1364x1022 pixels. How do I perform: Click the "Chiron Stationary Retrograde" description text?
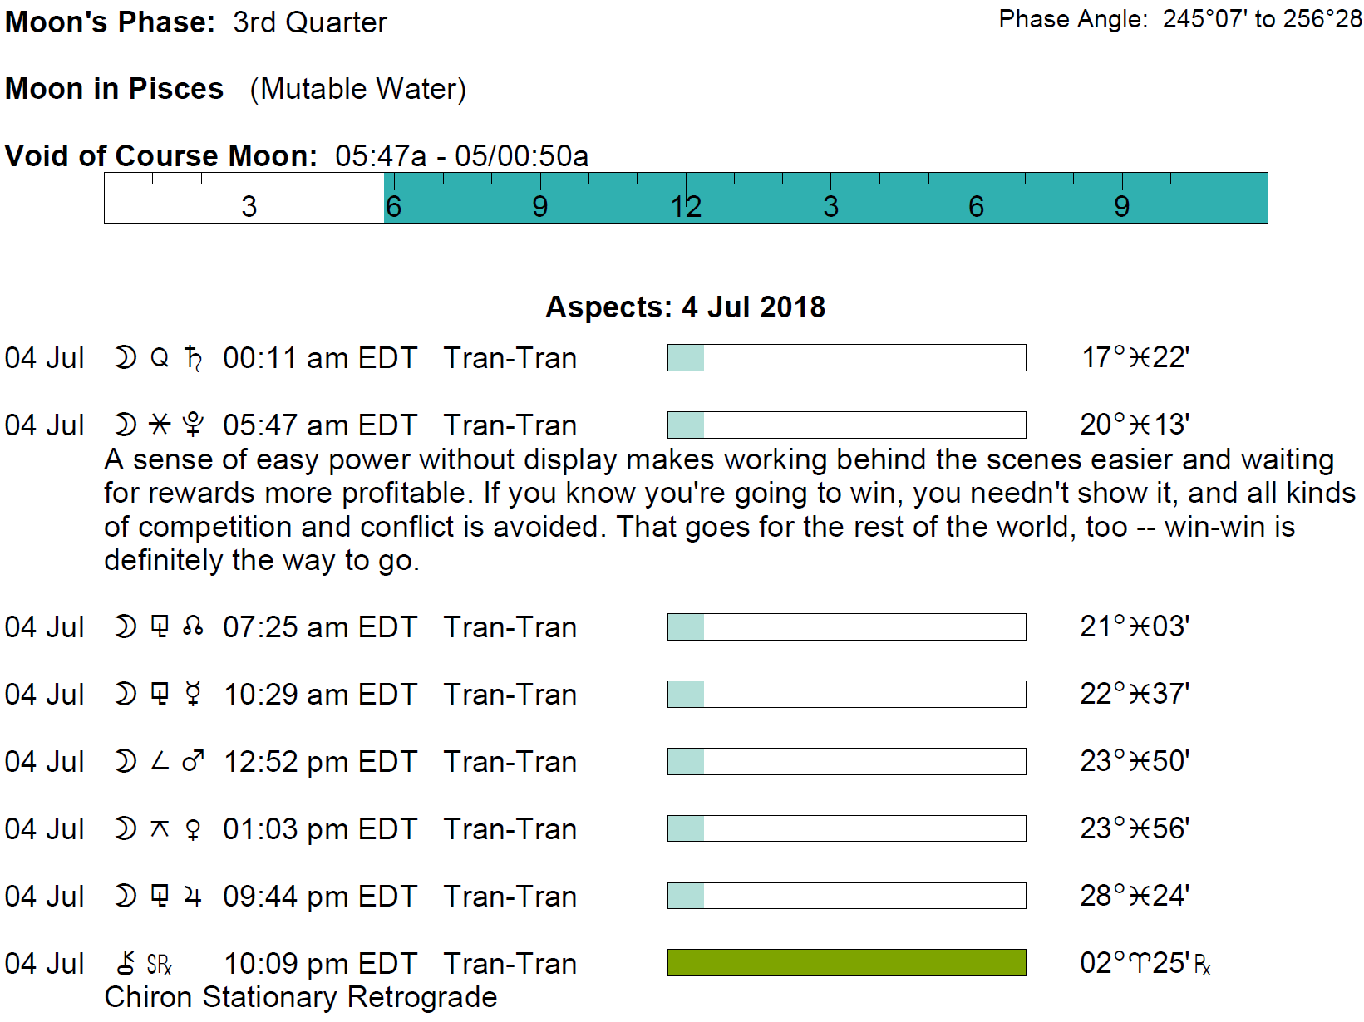[x=300, y=997]
